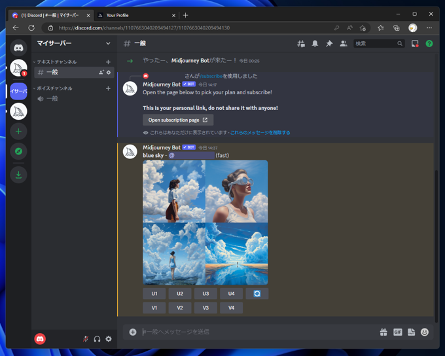Screen dimensions: 445x356
Task: Click Midjourney Bot name in blue sky message
Action: tap(162, 147)
